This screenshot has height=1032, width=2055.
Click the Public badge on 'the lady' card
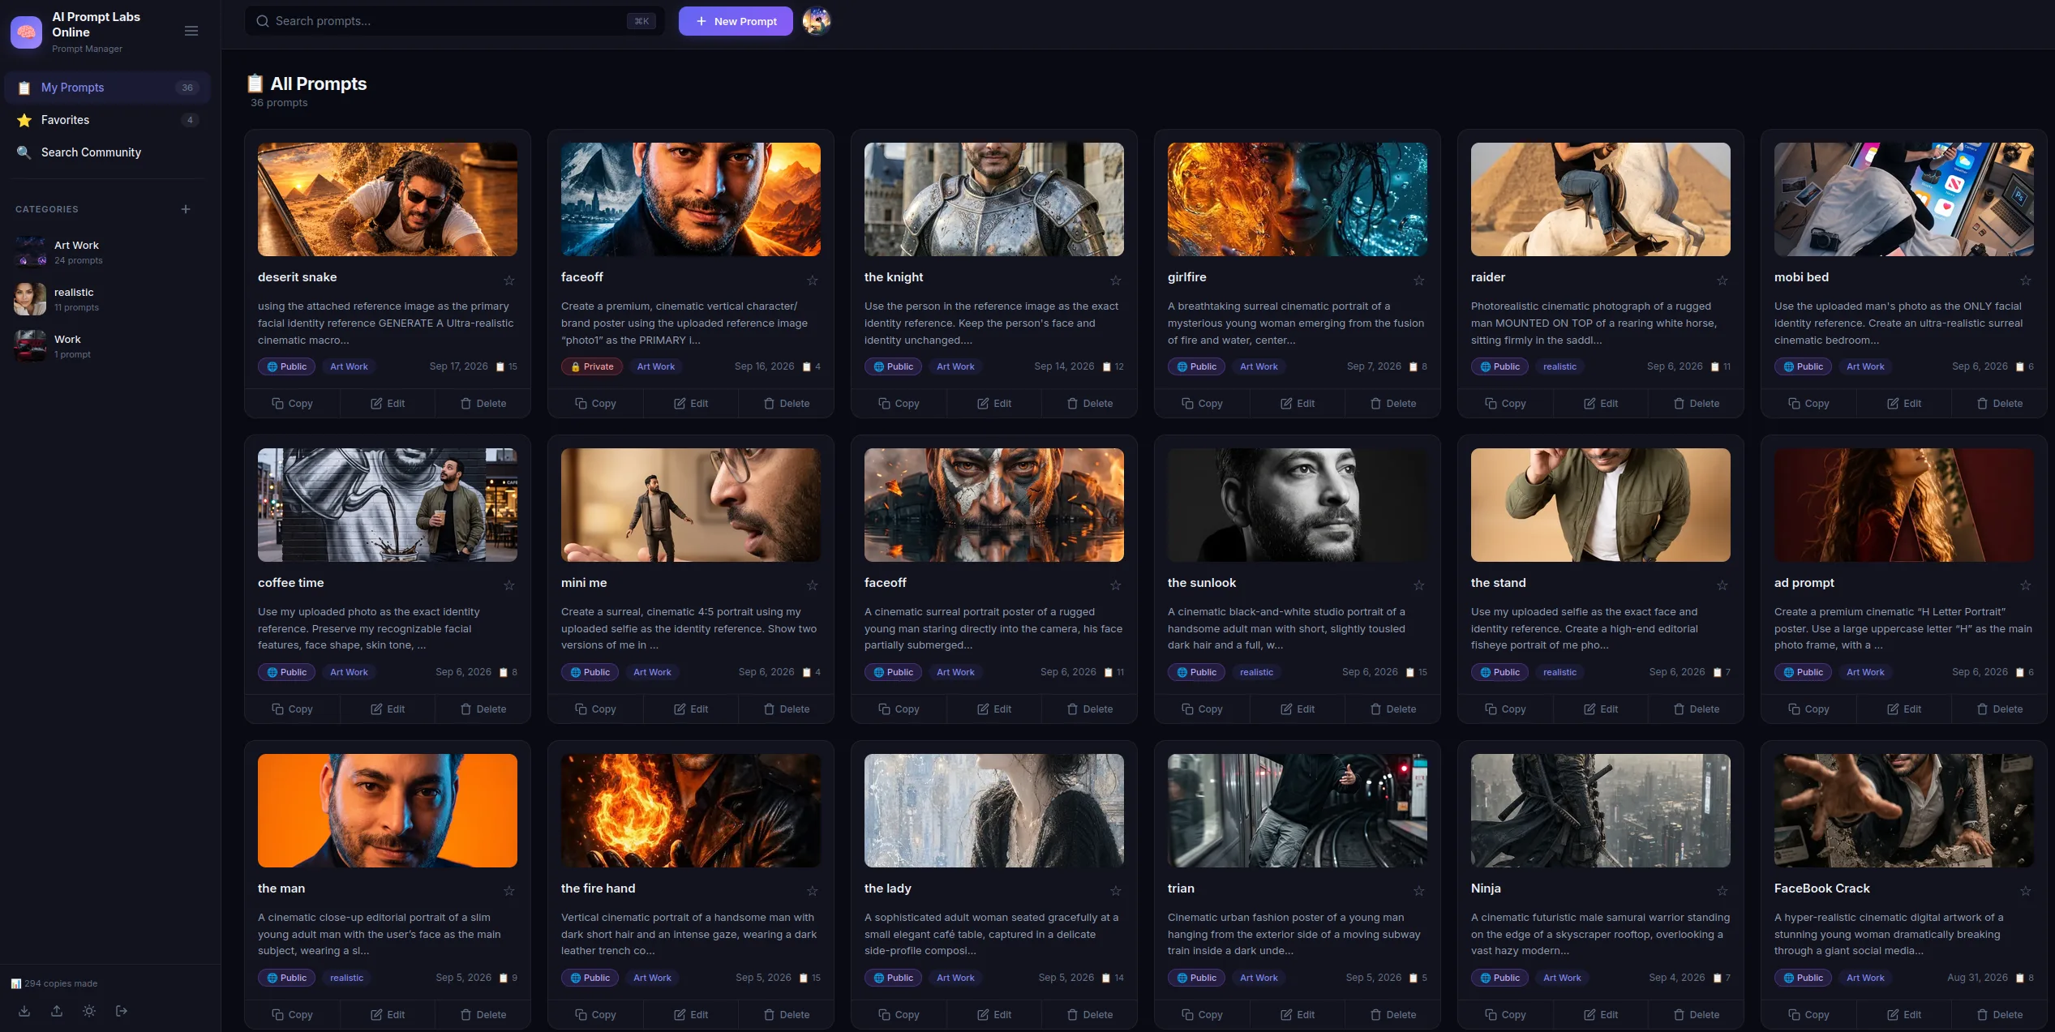895,978
